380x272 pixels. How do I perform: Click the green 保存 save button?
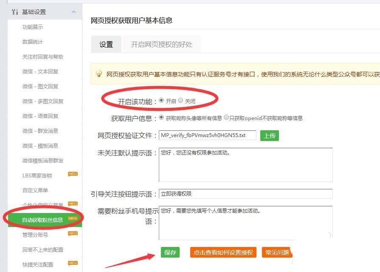pyautogui.click(x=169, y=252)
